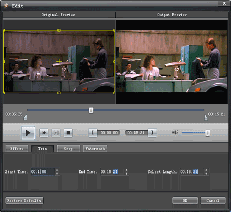This screenshot has height=212, width=231.
Task: Click the play selection bracket button
Action: pyautogui.click(x=56, y=133)
